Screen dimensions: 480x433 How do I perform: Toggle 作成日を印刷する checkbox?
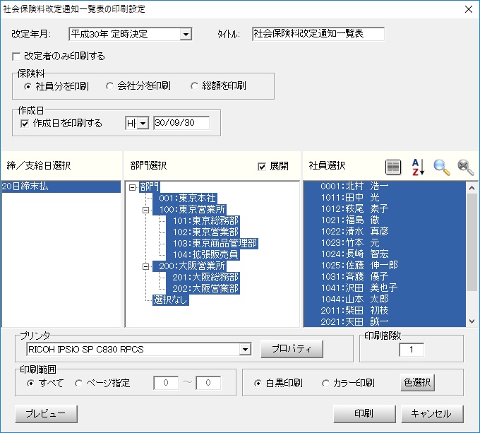pos(25,124)
